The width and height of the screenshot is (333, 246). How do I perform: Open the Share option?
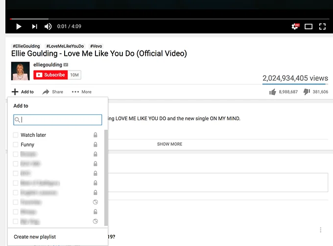53,92
